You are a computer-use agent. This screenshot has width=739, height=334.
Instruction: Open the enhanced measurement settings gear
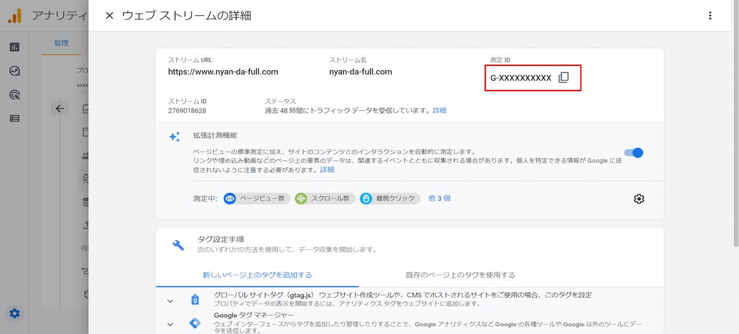coord(639,198)
